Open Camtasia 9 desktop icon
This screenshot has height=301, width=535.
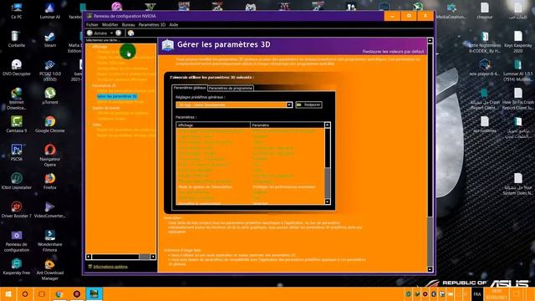(17, 124)
